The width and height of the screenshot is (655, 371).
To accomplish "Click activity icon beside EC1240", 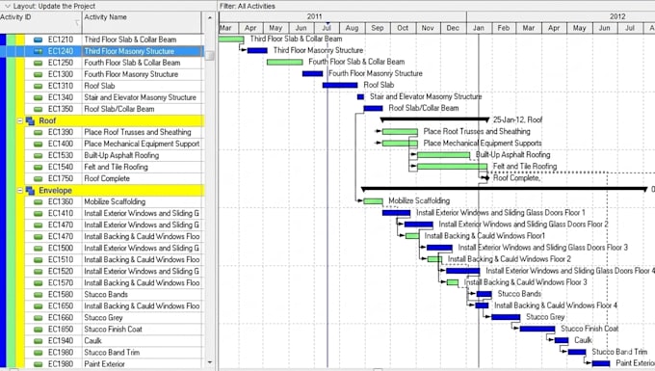I will click(x=38, y=51).
